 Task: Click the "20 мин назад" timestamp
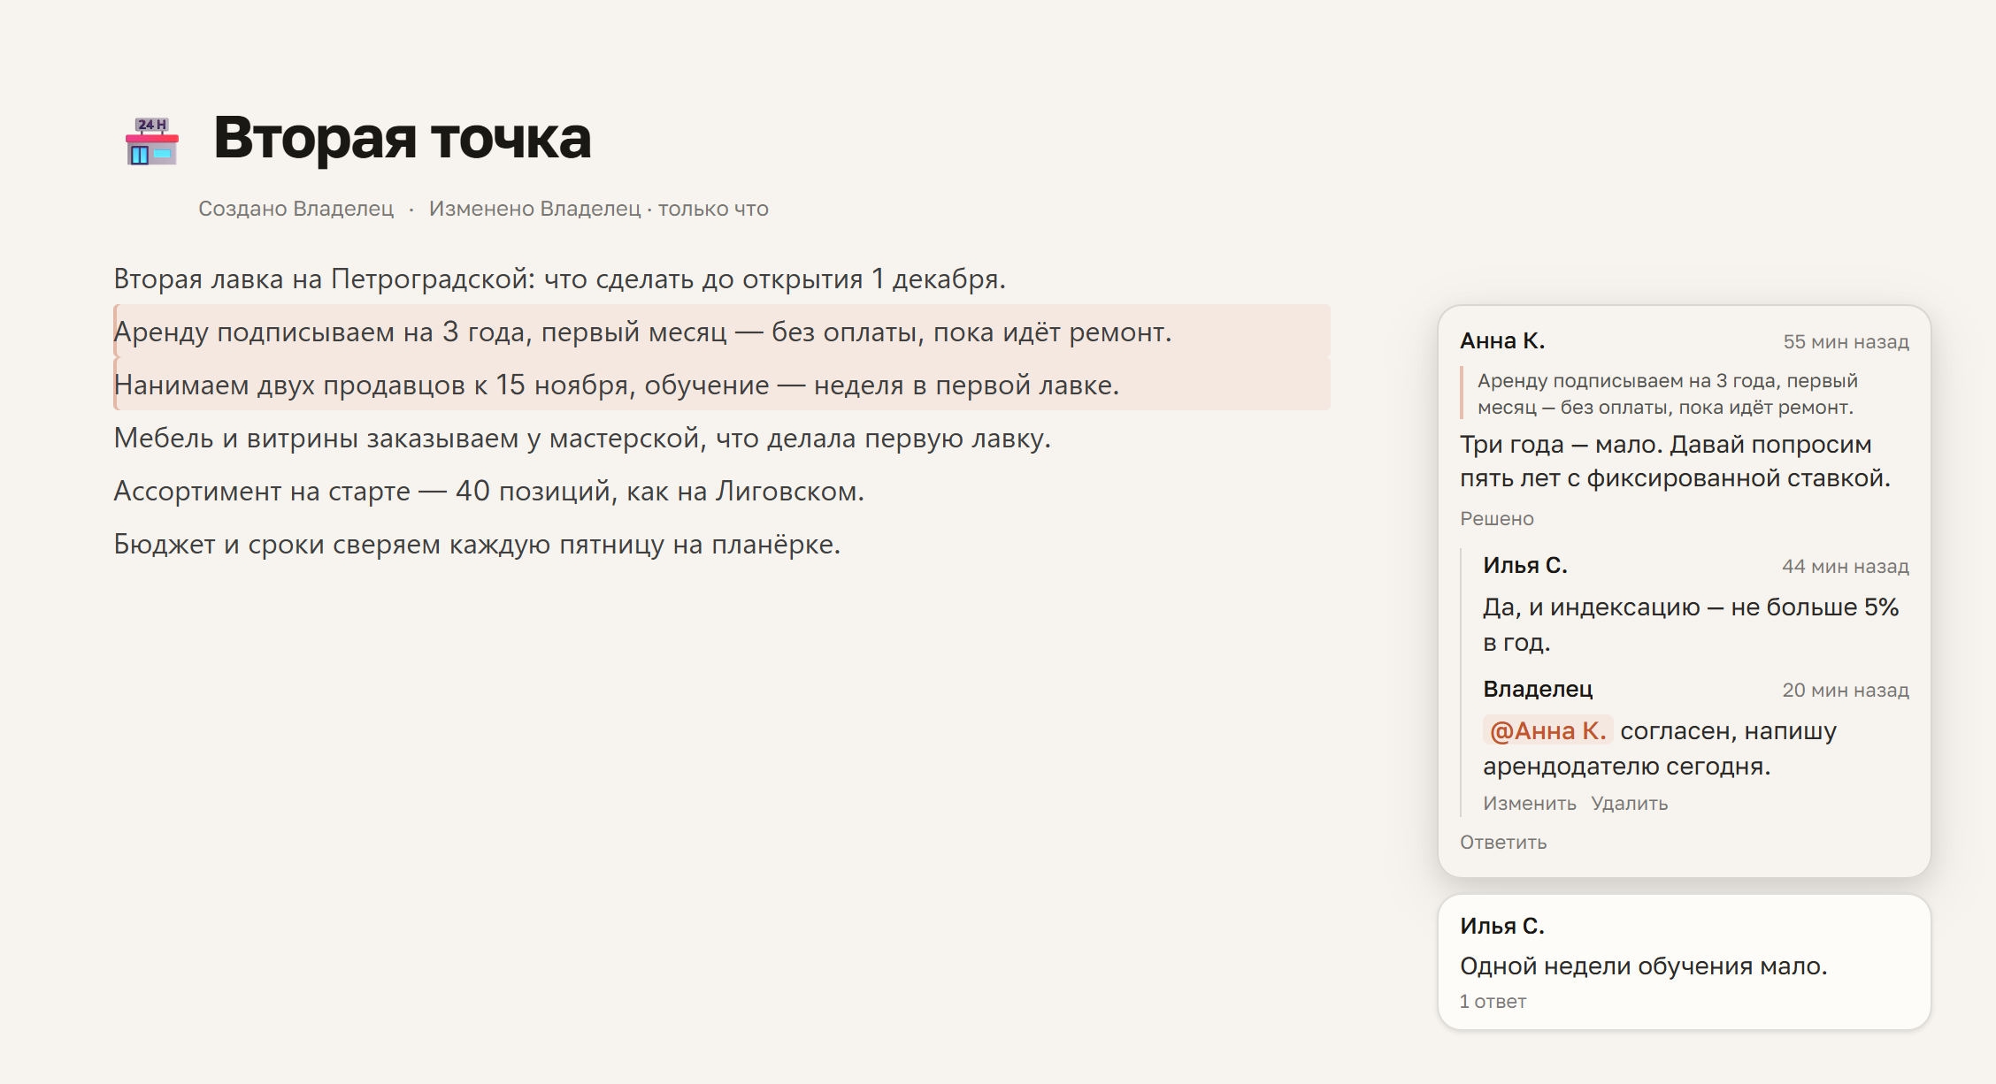(1845, 691)
